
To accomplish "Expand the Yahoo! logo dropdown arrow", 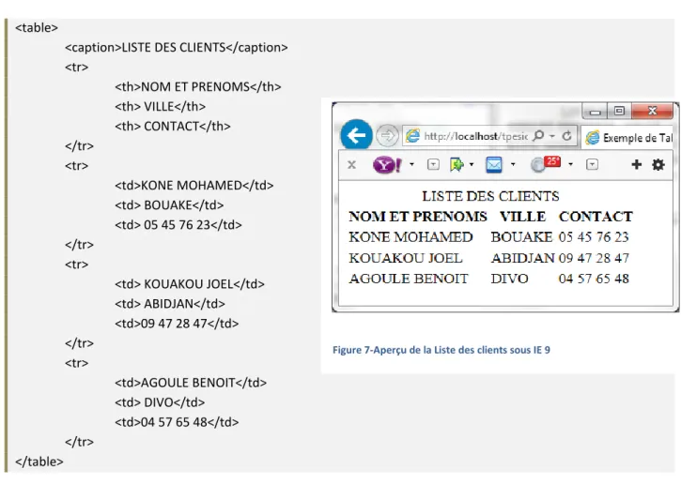I will pyautogui.click(x=411, y=164).
